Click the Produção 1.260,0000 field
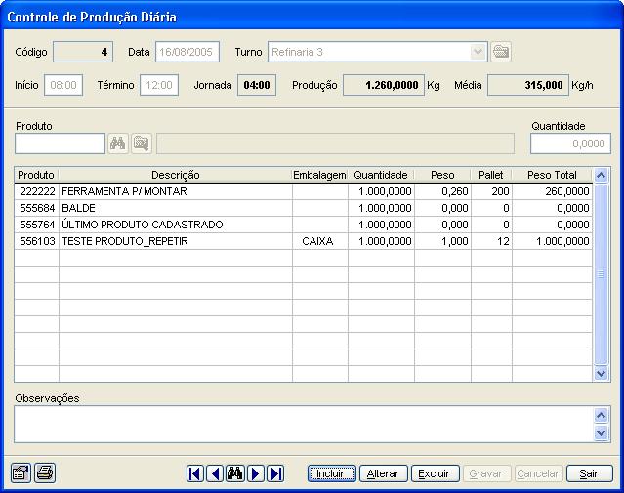Image resolution: width=624 pixels, height=493 pixels. 384,85
